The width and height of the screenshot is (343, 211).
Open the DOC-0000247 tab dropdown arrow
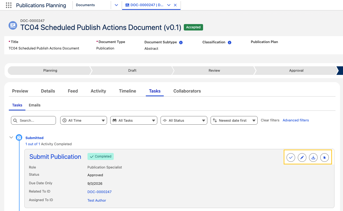click(x=169, y=5)
